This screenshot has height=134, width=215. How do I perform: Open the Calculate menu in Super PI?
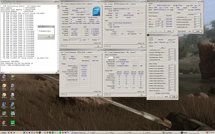click(x=4, y=3)
